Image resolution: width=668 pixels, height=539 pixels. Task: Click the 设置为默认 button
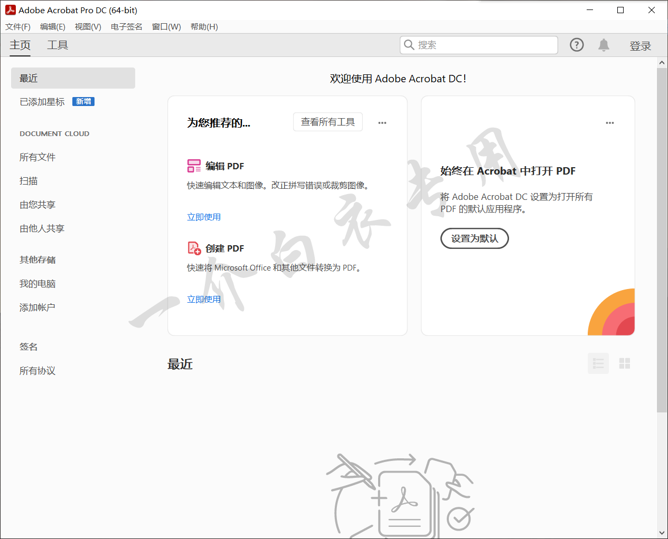[475, 238]
